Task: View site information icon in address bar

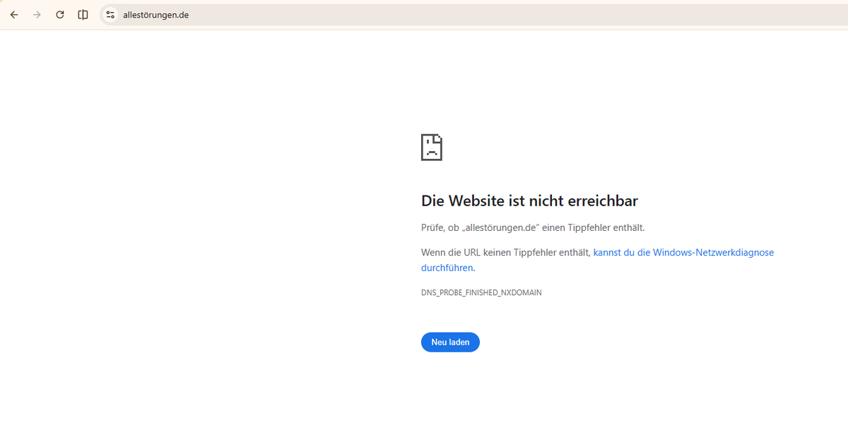Action: click(x=110, y=15)
